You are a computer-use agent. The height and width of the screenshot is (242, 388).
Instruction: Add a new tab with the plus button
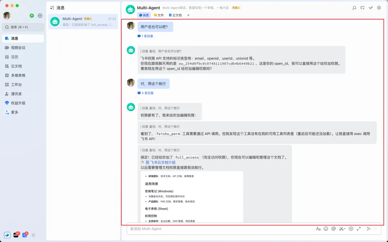pyautogui.click(x=188, y=15)
